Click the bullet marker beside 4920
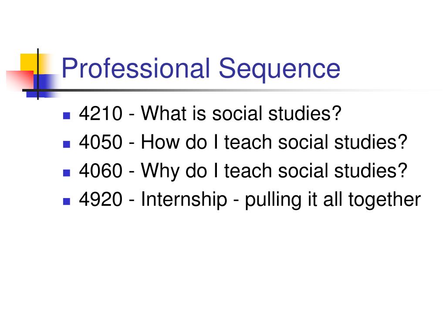 67,202
